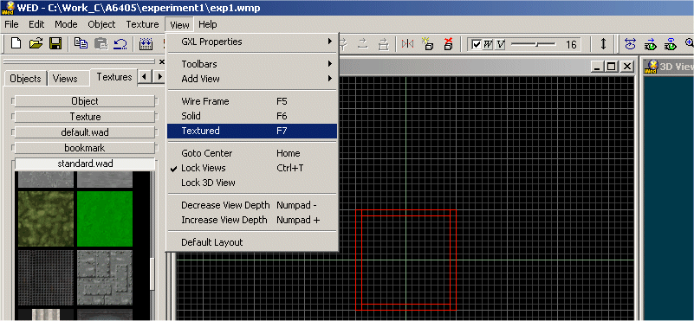Toggle Lock Views checked item
Viewport: 694px width, 321px height.
coord(252,168)
